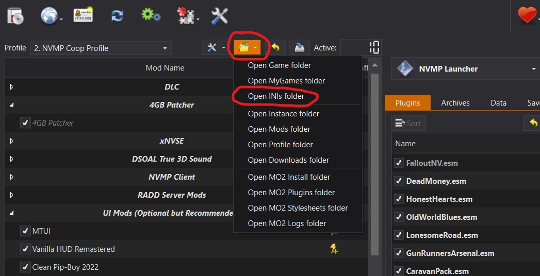The image size is (540, 276).
Task: Select Open MyGames folder entry
Action: 286,81
